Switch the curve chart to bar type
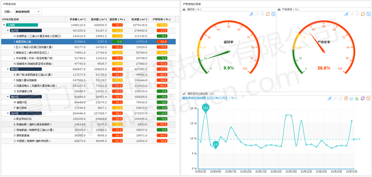The image size is (372, 177). (357, 98)
